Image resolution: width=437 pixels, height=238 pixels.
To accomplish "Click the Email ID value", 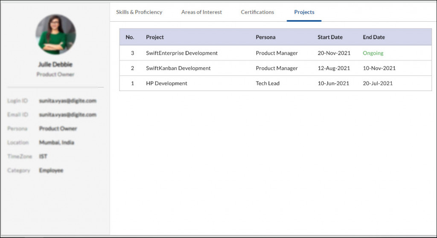I will [68, 115].
